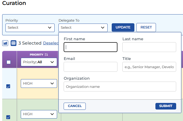The image size is (183, 121).
Task: Click the sort icon beside PRIORITY header
Action: (46, 55)
